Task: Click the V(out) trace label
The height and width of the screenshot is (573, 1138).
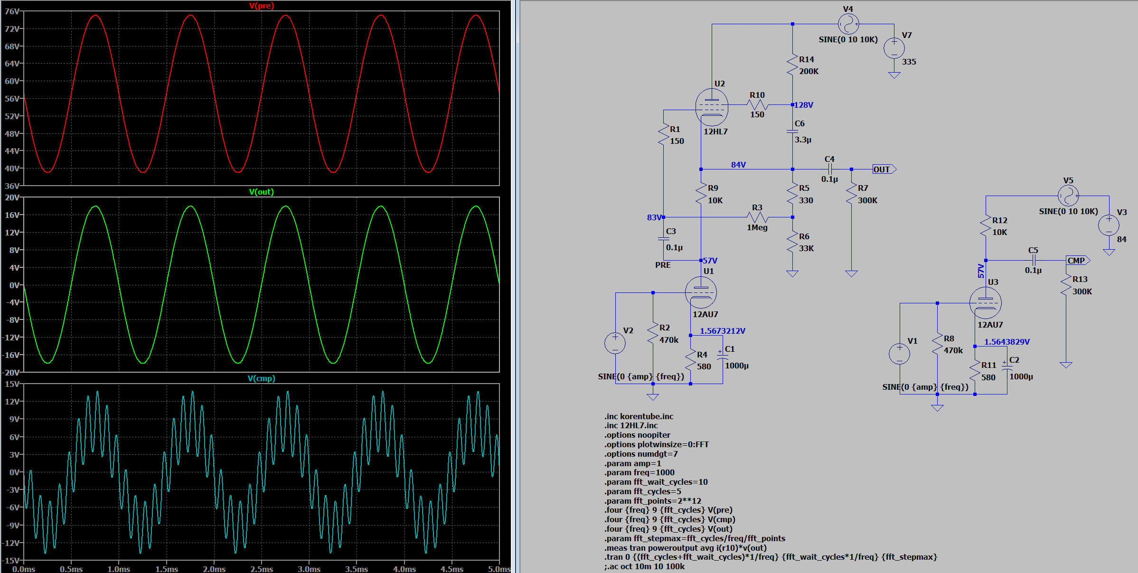Action: pos(262,192)
